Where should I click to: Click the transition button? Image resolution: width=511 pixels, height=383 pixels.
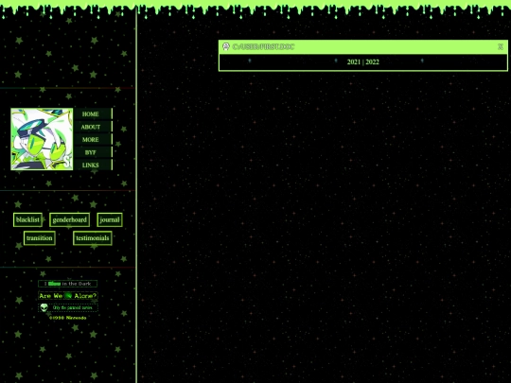tap(40, 238)
